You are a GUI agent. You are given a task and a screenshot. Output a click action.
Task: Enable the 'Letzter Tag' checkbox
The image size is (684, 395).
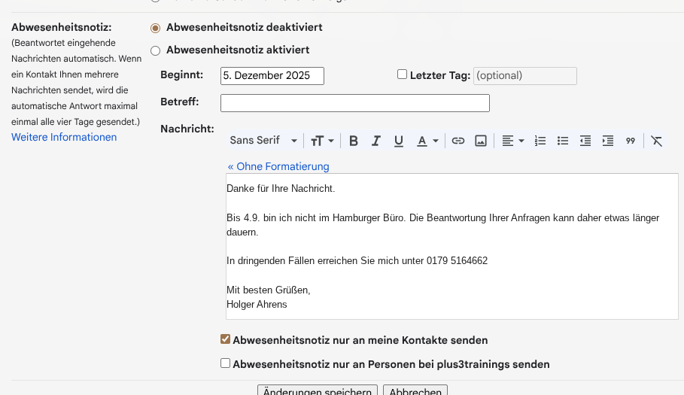[402, 74]
